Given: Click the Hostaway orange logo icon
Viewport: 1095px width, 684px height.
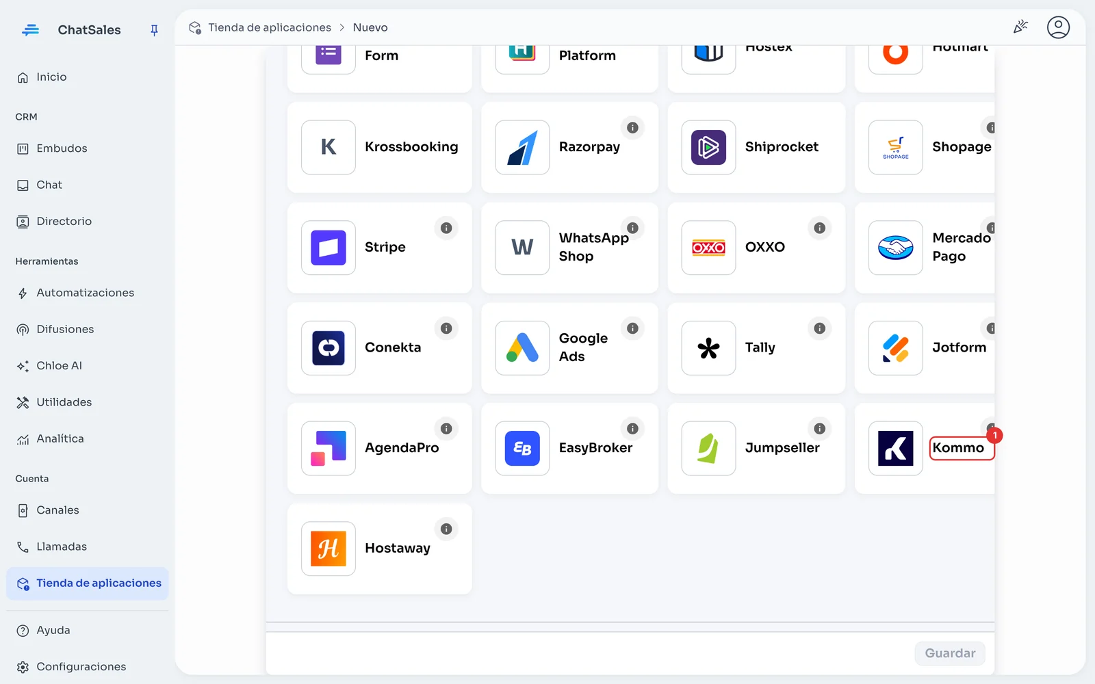Looking at the screenshot, I should 328,549.
